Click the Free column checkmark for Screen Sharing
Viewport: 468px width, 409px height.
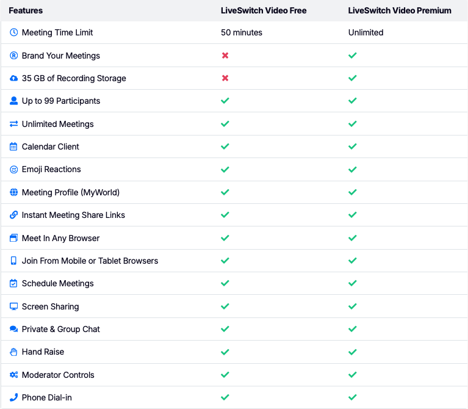coord(225,306)
